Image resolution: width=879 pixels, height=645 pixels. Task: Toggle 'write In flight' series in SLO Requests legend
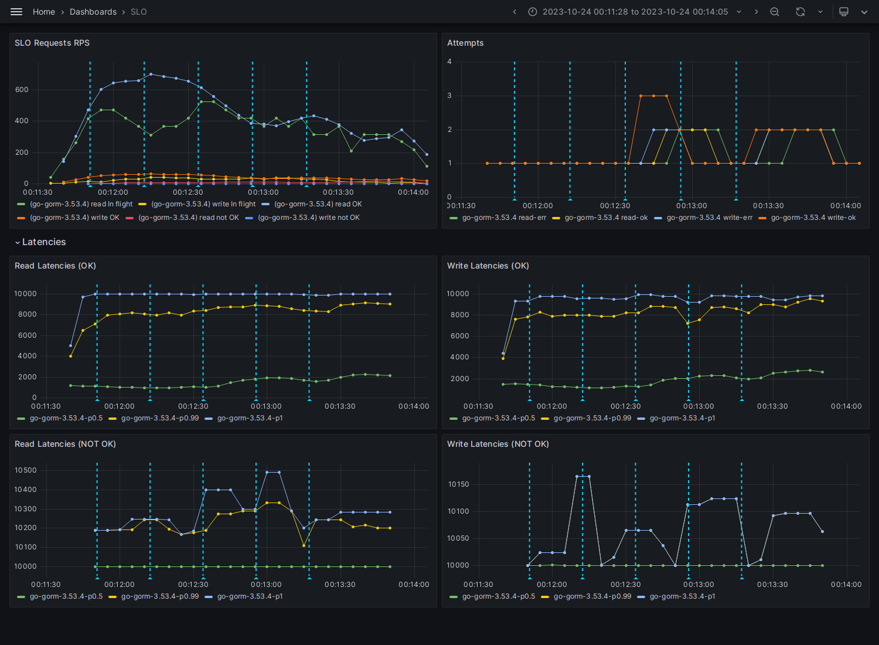coord(203,204)
